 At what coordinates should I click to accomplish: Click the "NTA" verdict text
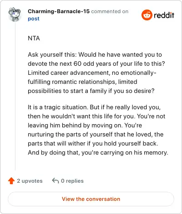[34, 39]
